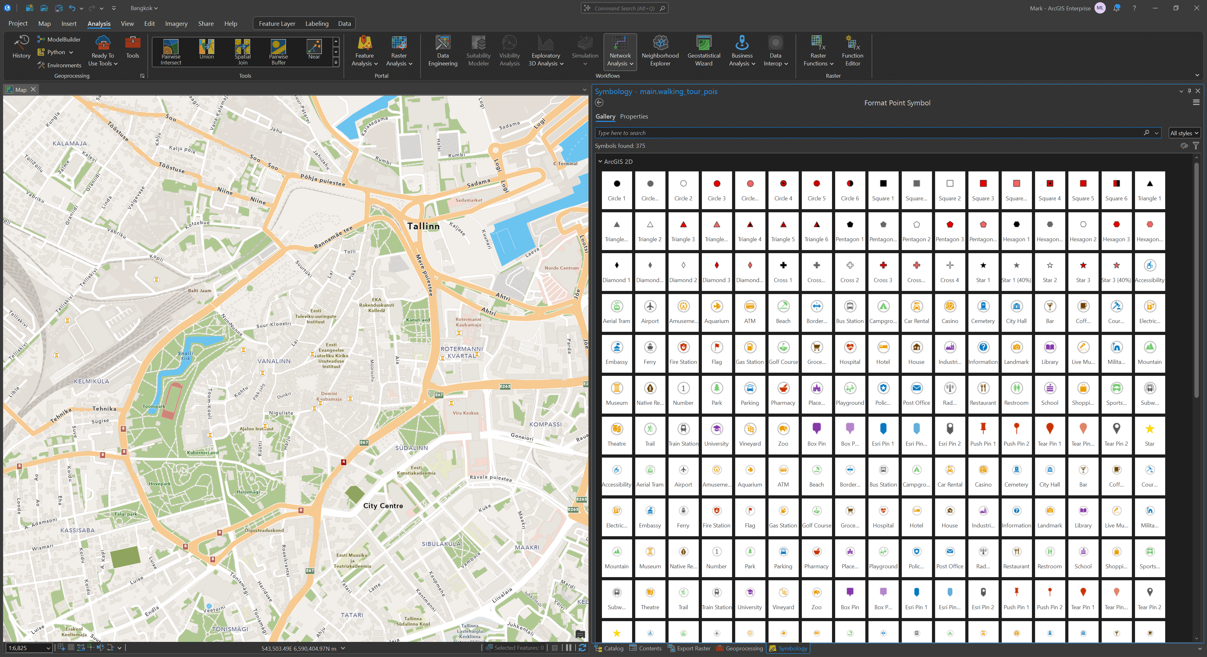Run the Pairwise Intersect tool
The height and width of the screenshot is (657, 1207).
tap(171, 52)
